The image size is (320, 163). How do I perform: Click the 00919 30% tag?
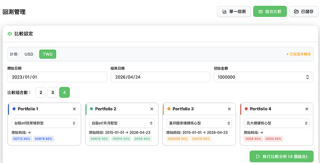[121, 139]
